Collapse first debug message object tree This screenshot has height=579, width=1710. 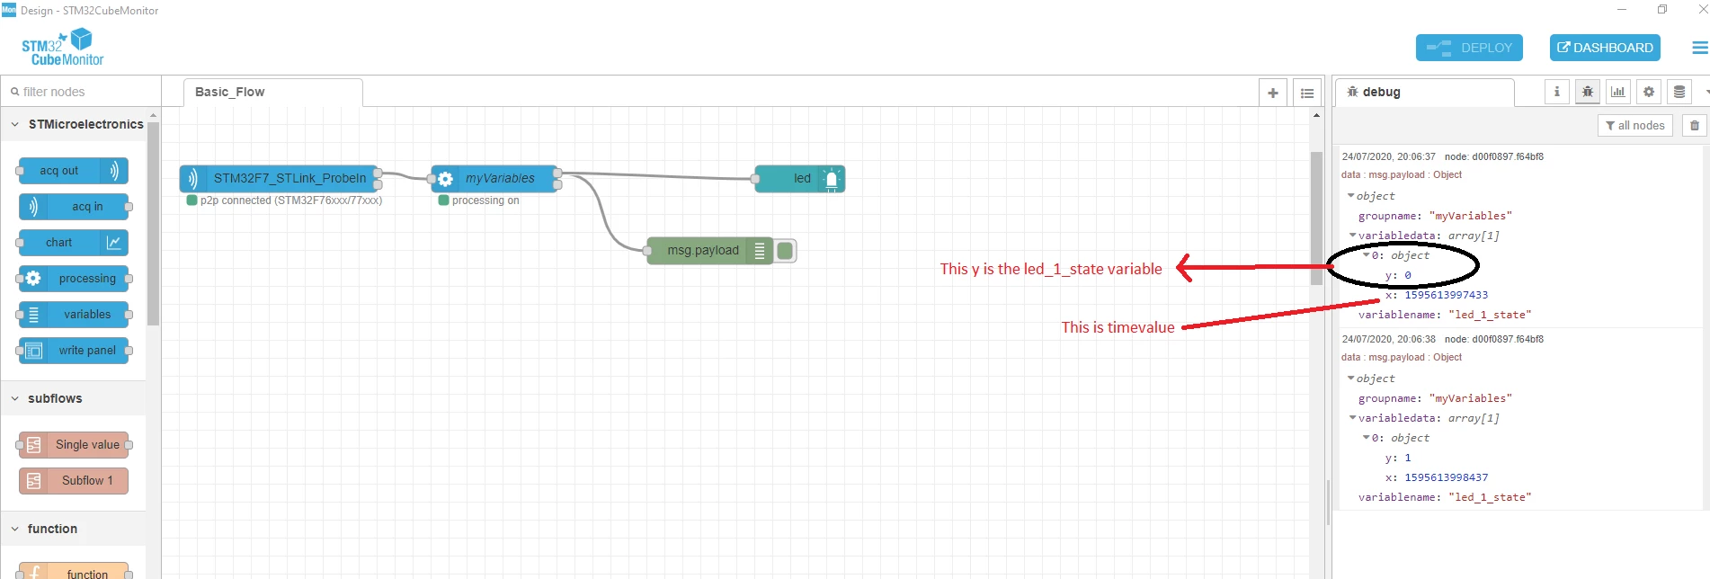coord(1350,196)
